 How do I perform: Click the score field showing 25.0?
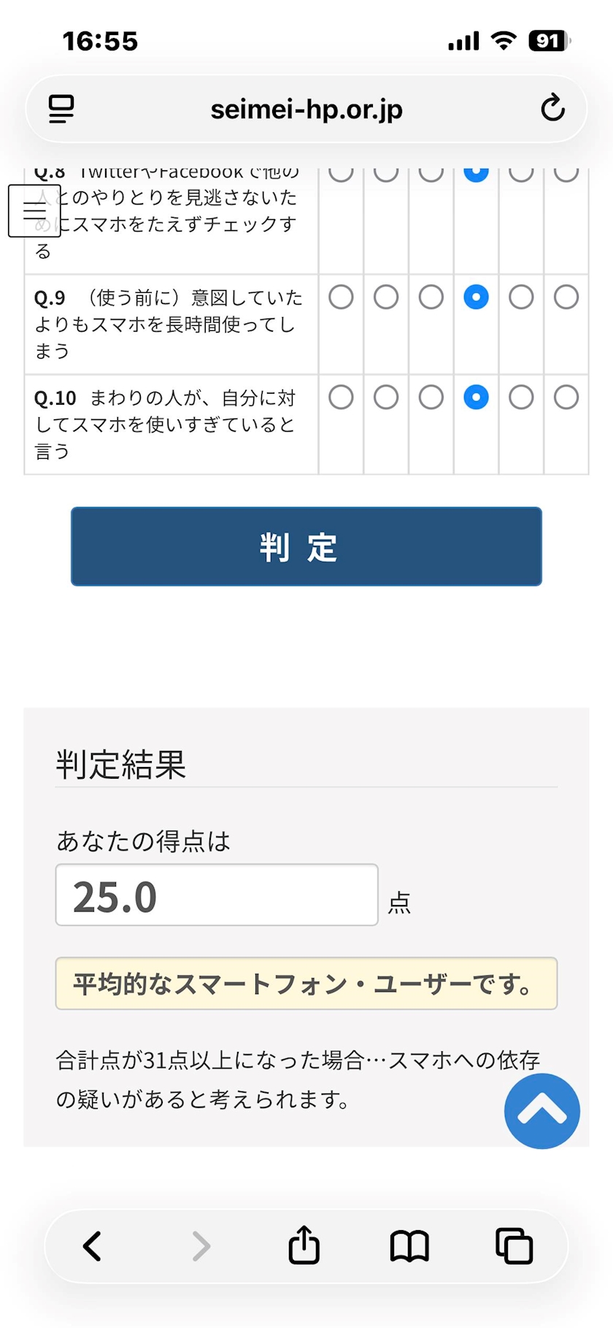[x=217, y=896]
